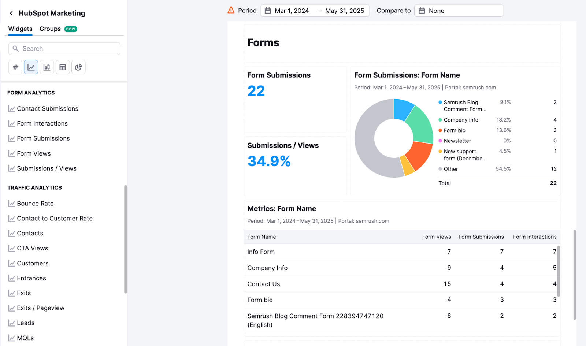Toggle the line chart widget filter
This screenshot has width=586, height=346.
[31, 67]
